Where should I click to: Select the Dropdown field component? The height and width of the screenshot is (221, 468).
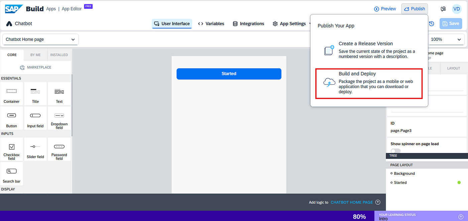click(59, 118)
